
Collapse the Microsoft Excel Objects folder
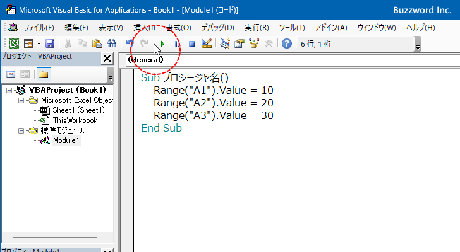click(x=21, y=101)
